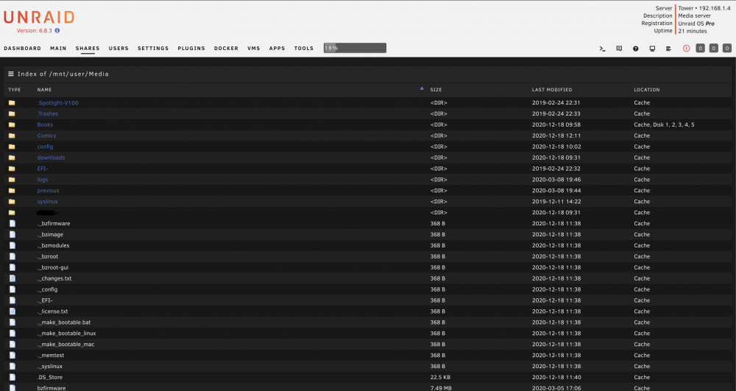
Task: Go to the Dashboard tab
Action: point(23,49)
